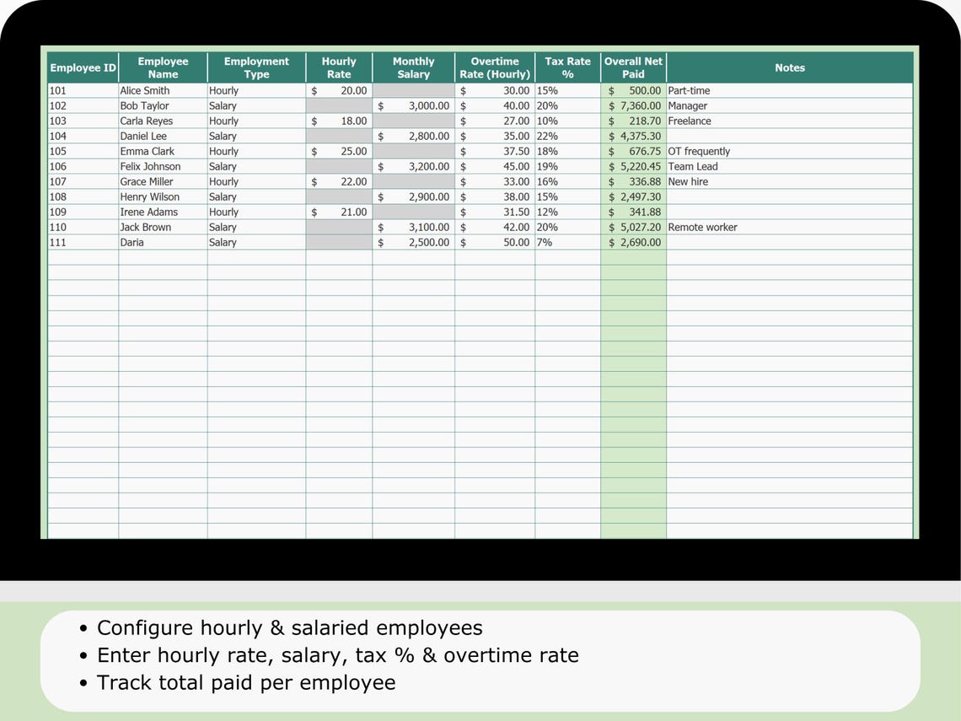
Task: Click the Bob Taylor name cell
Action: click(x=163, y=105)
